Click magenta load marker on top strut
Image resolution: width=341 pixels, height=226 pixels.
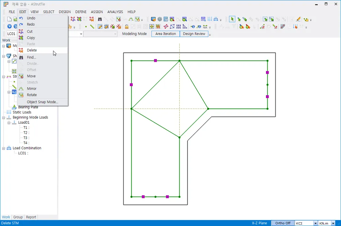(x=155, y=60)
